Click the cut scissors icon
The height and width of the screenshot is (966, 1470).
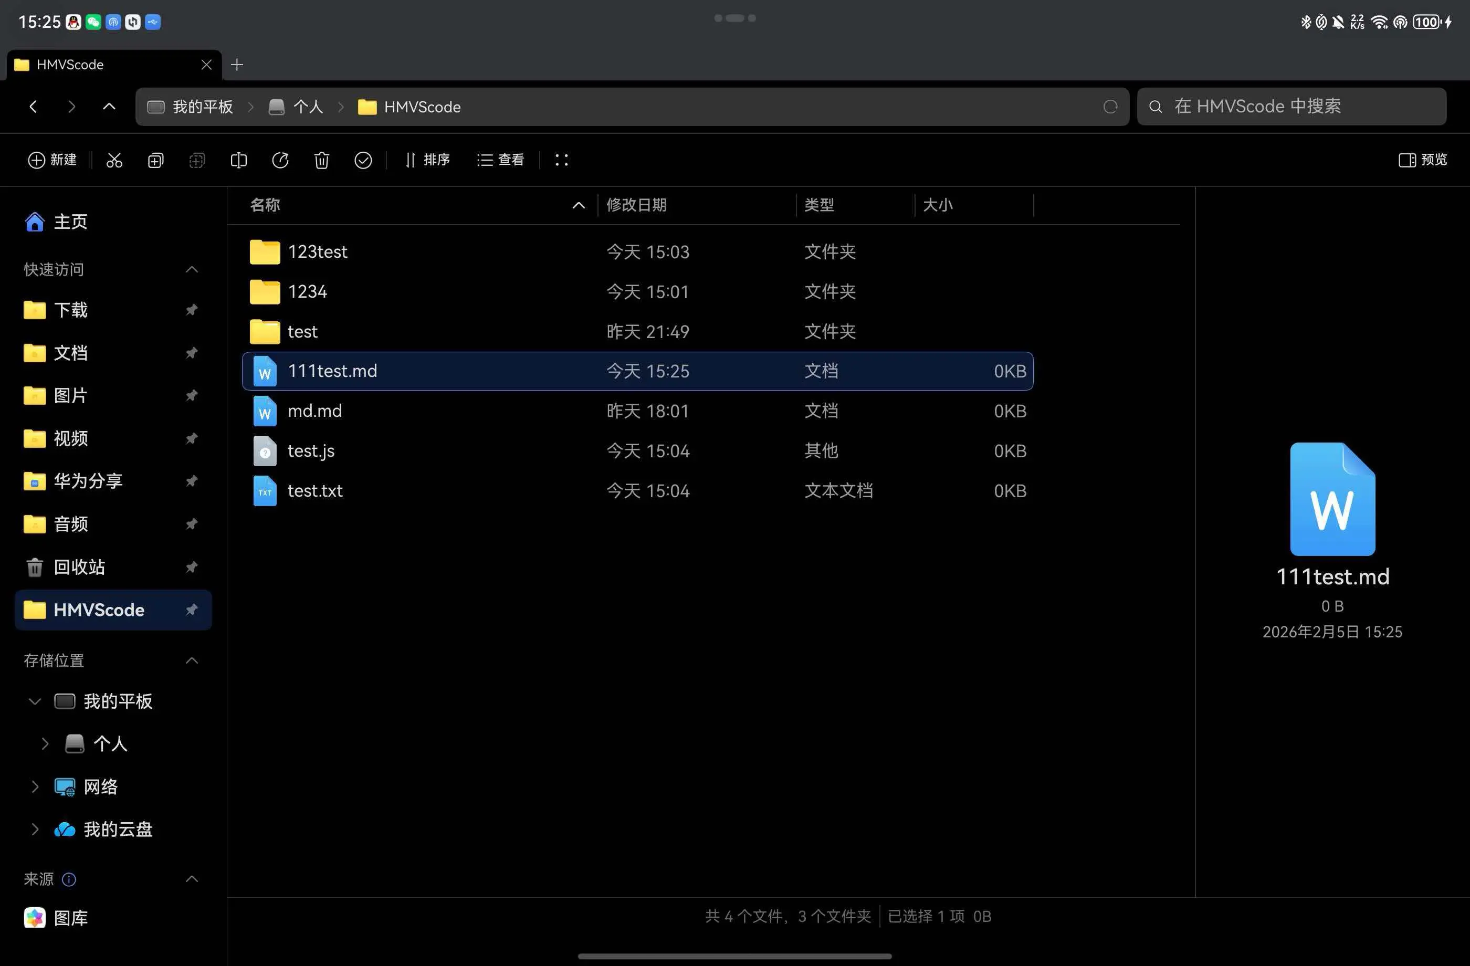(x=114, y=160)
